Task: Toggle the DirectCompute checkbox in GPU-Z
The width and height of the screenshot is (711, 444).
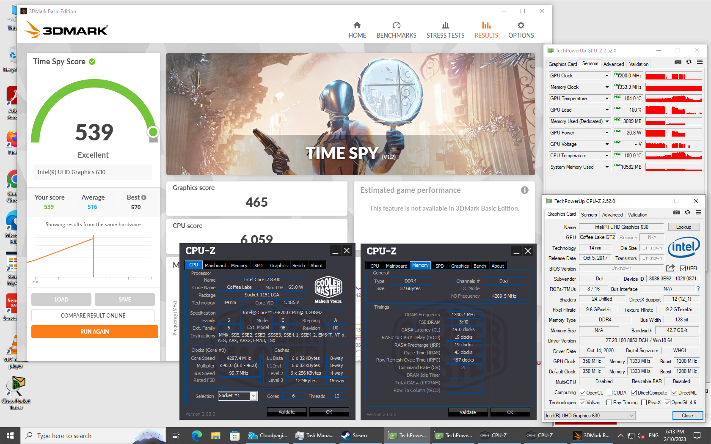Action: [x=634, y=393]
